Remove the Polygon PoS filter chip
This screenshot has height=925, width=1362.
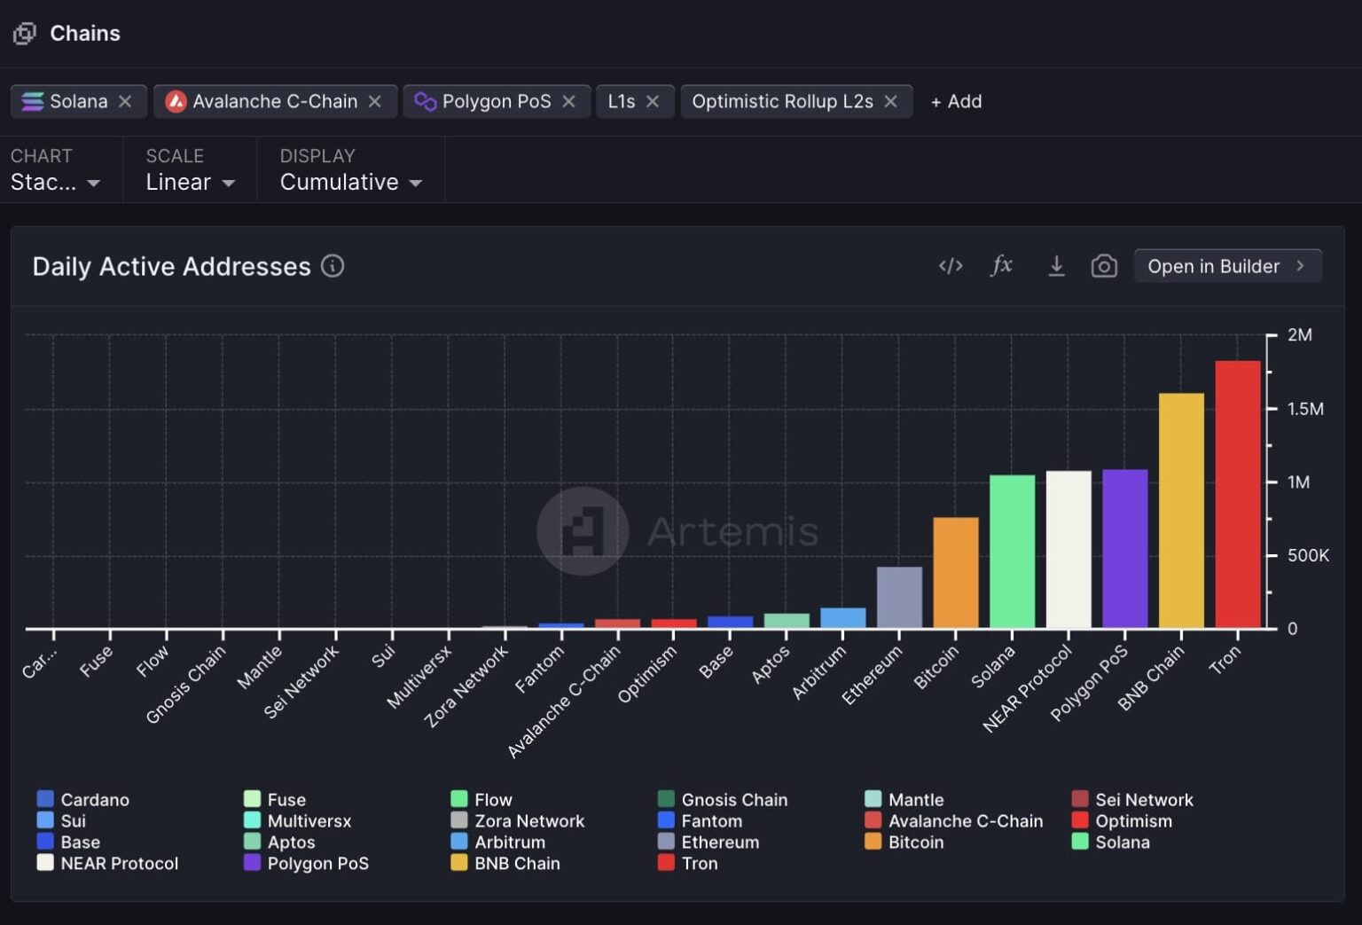click(x=569, y=101)
